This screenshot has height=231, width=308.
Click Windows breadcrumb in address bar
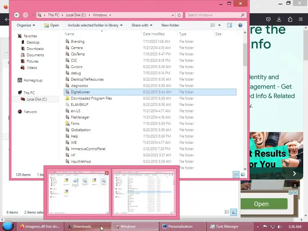click(x=100, y=15)
